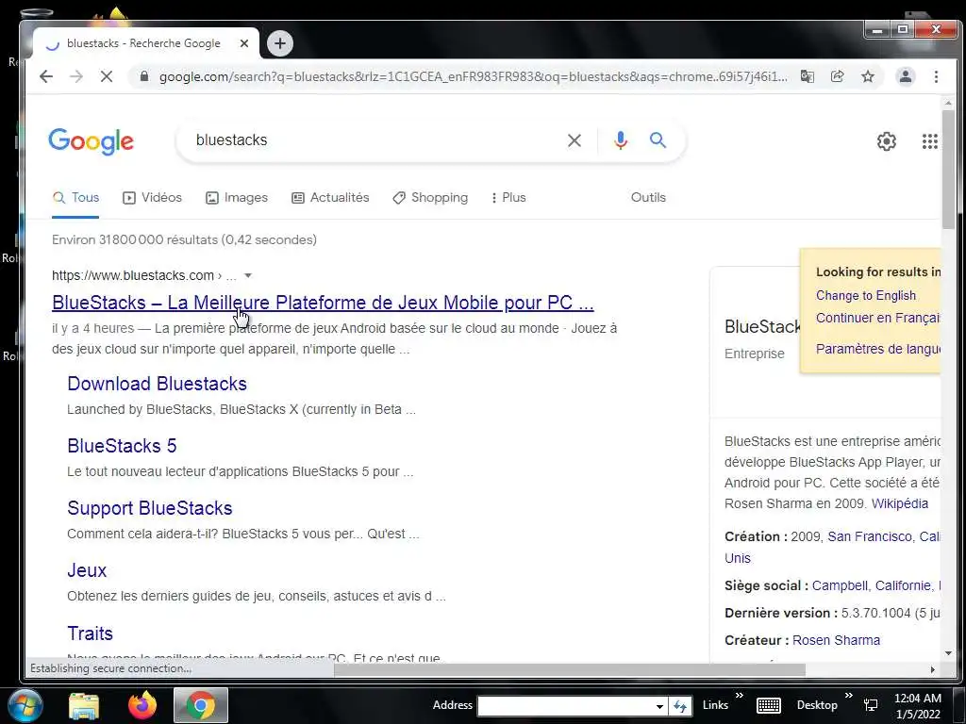Close the bluestacks search tab

(244, 43)
